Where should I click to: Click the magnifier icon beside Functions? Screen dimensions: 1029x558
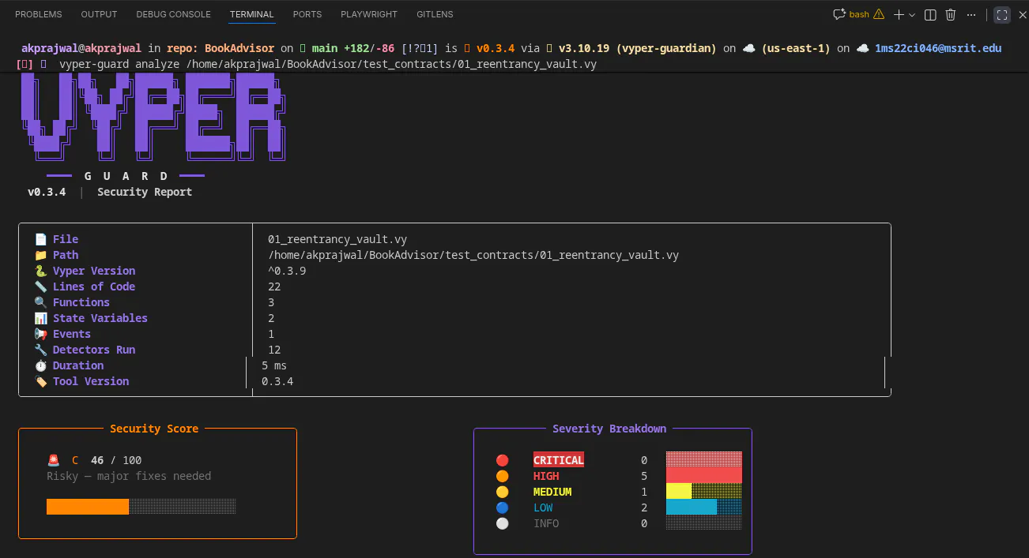40,302
